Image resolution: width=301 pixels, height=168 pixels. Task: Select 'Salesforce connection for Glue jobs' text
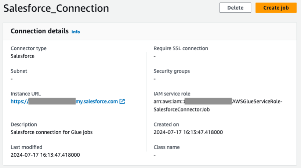coord(52,132)
